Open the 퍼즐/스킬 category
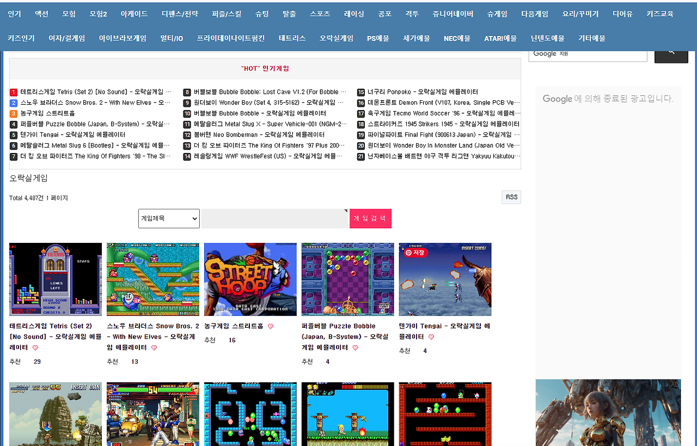 pos(227,14)
